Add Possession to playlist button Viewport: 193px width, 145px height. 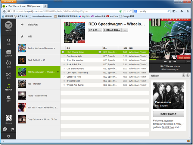[x=168, y=114]
